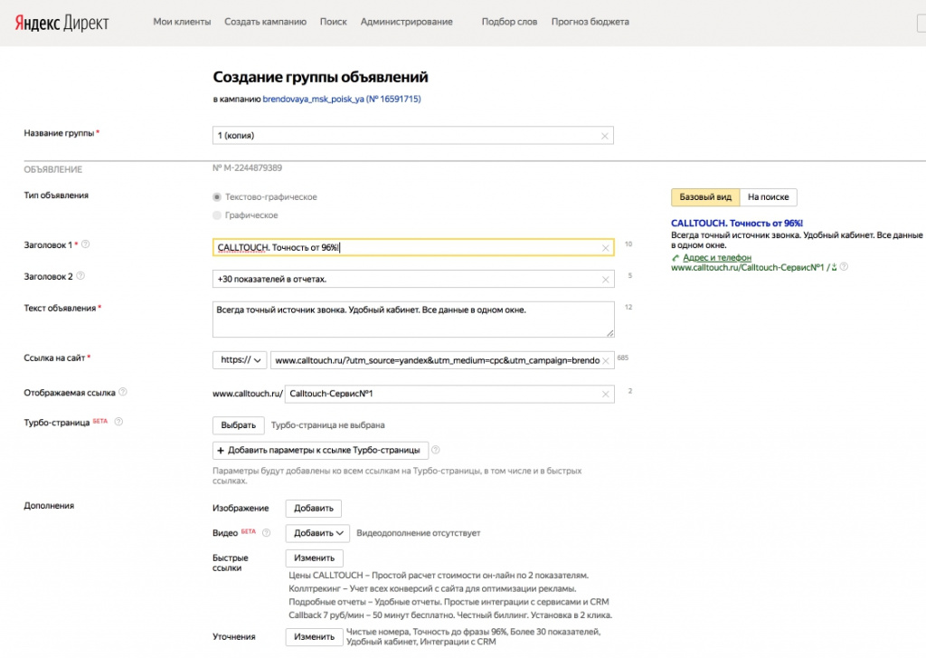Add an image with Изображение Добавить

pyautogui.click(x=314, y=509)
